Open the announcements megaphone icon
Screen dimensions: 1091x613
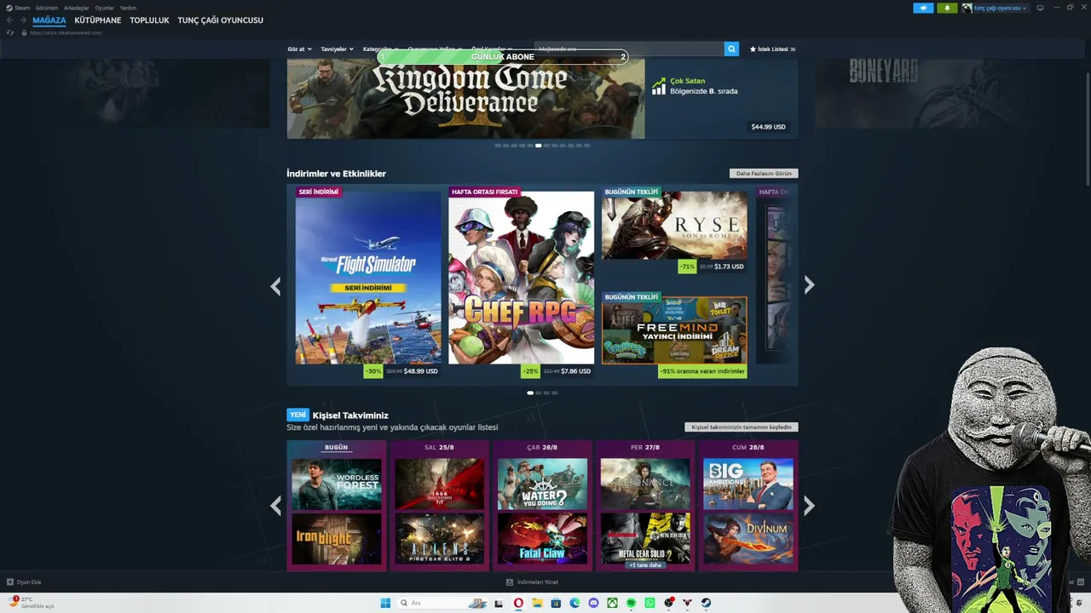923,8
